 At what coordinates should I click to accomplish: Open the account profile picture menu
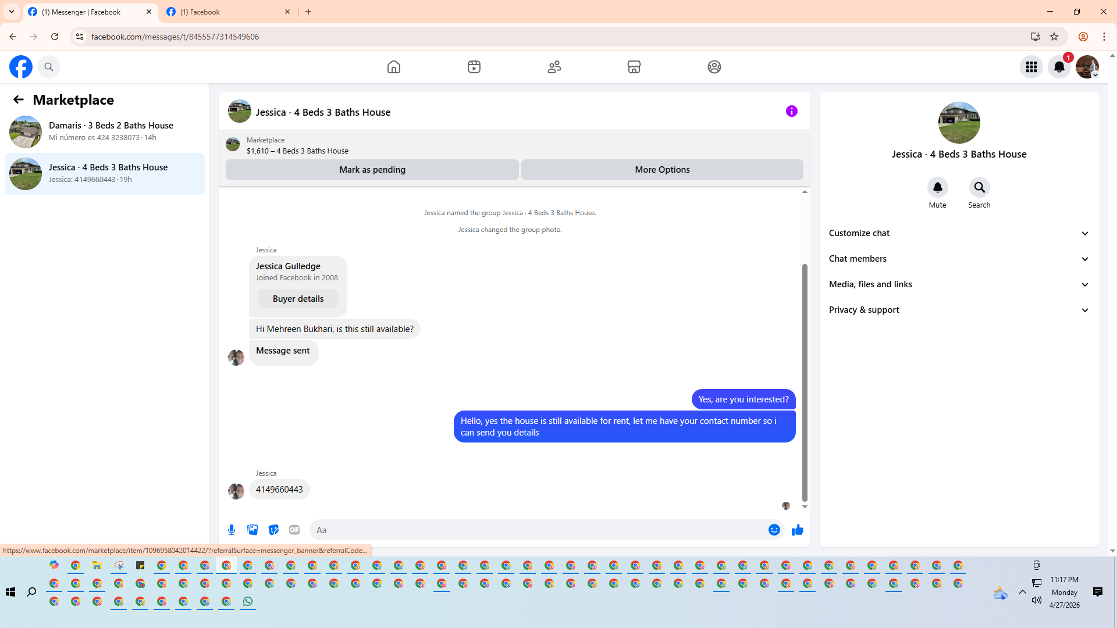pyautogui.click(x=1087, y=67)
